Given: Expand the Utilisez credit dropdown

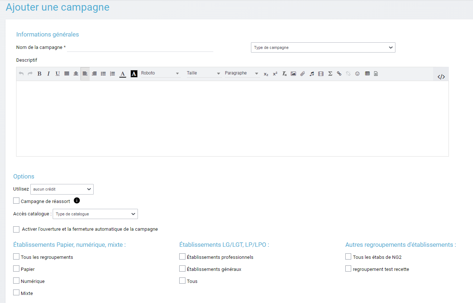Looking at the screenshot, I should pos(62,189).
